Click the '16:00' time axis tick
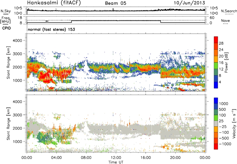 (x=145, y=158)
